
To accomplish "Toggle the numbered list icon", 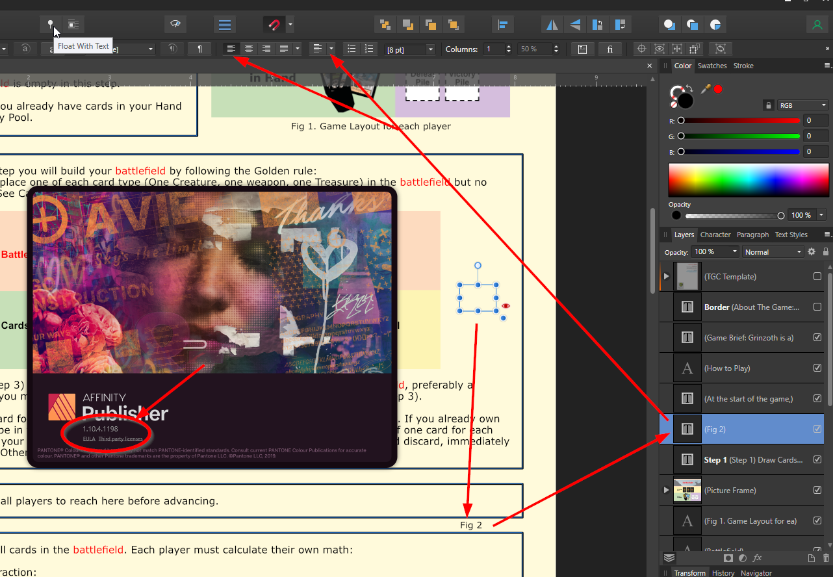I will (369, 49).
